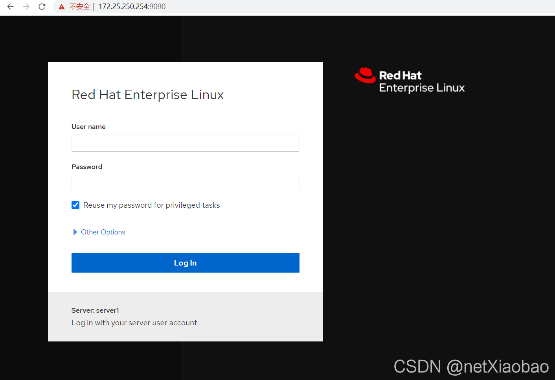Open the Other Options link text
Image resolution: width=555 pixels, height=380 pixels.
[x=103, y=232]
